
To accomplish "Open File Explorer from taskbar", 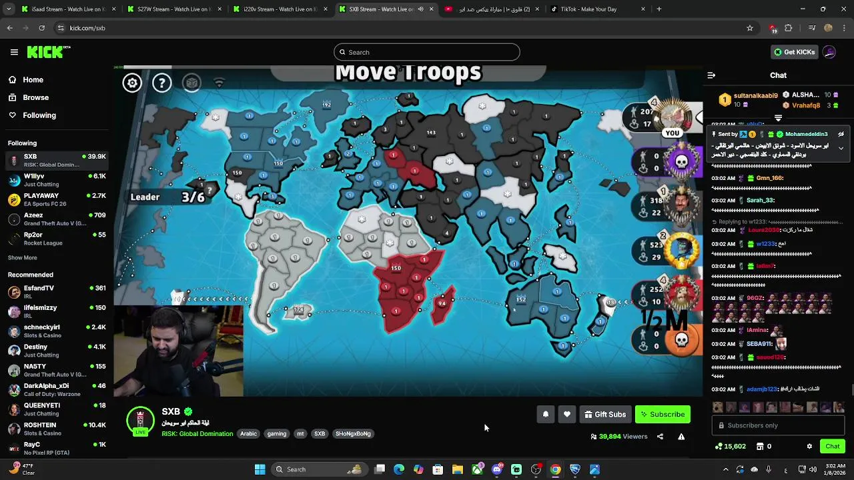I will click(x=458, y=469).
